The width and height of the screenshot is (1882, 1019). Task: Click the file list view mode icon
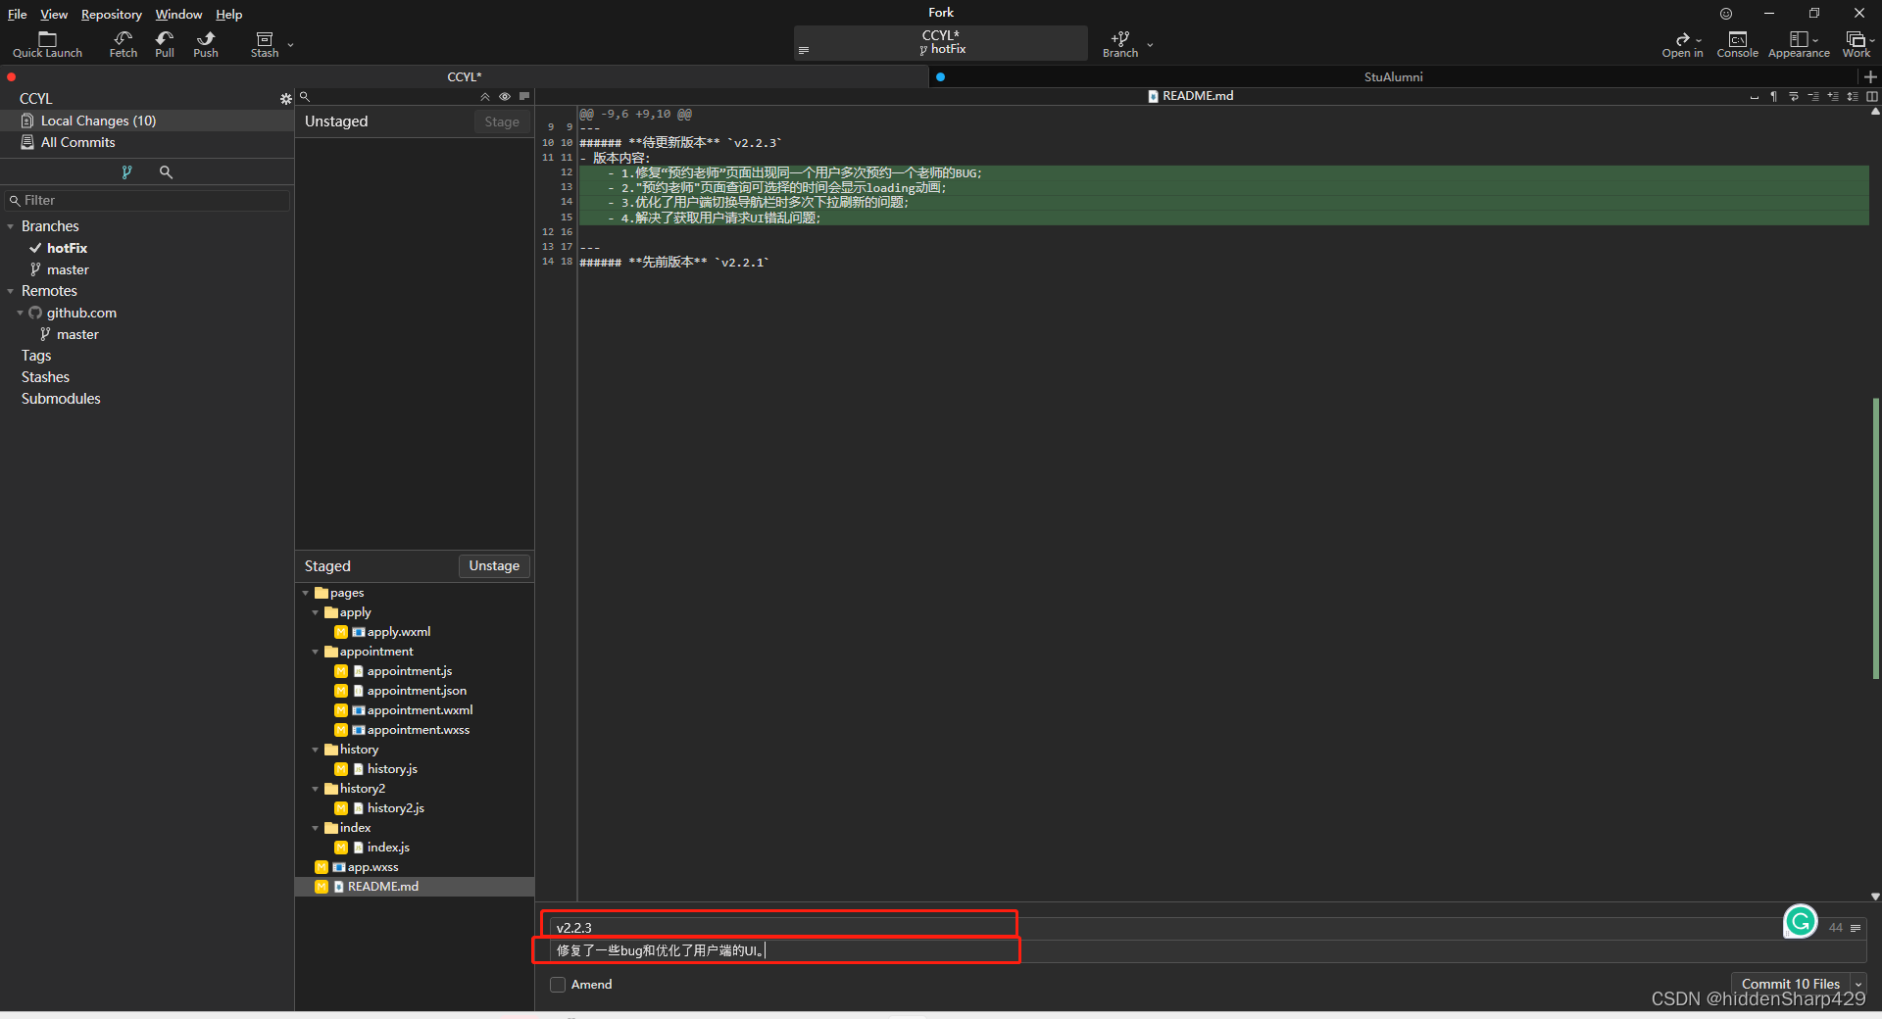pyautogui.click(x=524, y=96)
